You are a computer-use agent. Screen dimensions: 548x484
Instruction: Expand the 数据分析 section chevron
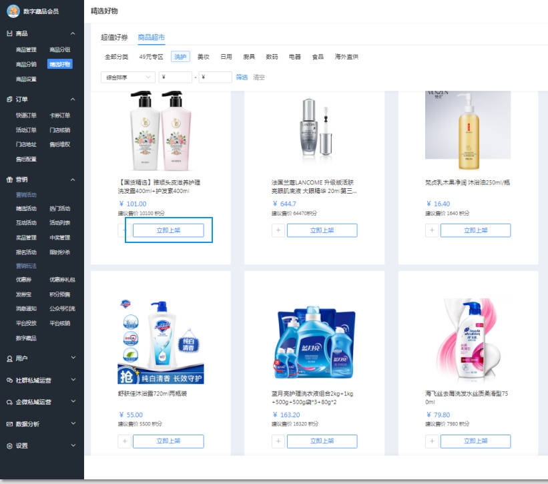(x=73, y=423)
